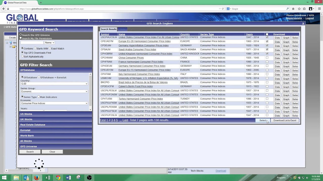Click the browser back arrow

pyautogui.click(x=4, y=9)
